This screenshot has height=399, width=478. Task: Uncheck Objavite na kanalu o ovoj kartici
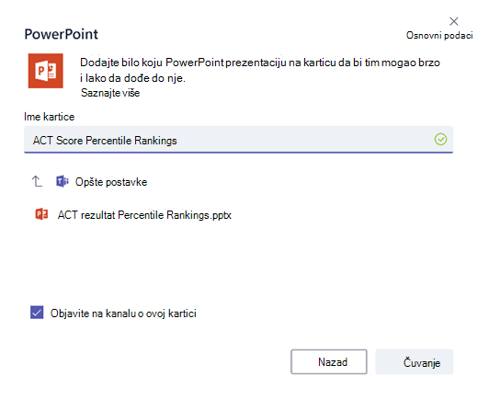tap(37, 313)
